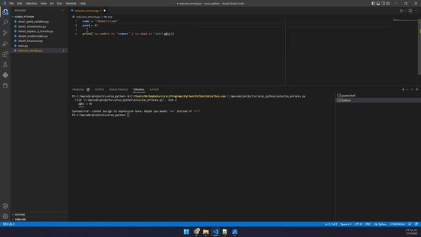Click the Python interpreter version in status bar

tap(397, 224)
